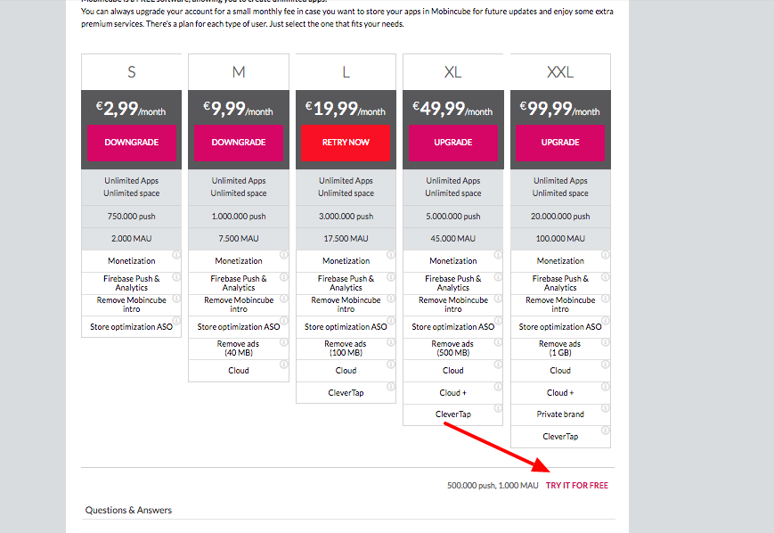The height and width of the screenshot is (533, 774).
Task: Open the Questions & Answers section
Action: pyautogui.click(x=128, y=511)
